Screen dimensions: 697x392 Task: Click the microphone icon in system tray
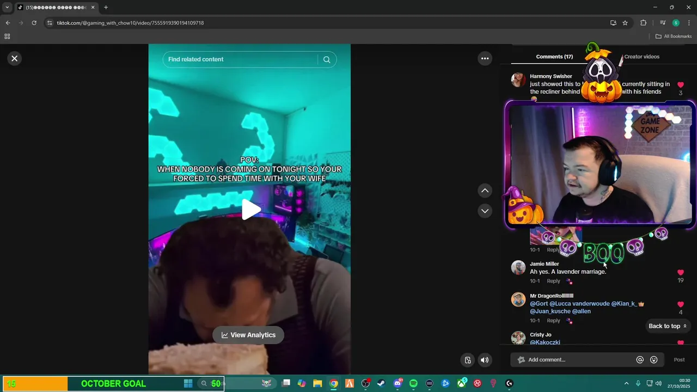coord(638,383)
